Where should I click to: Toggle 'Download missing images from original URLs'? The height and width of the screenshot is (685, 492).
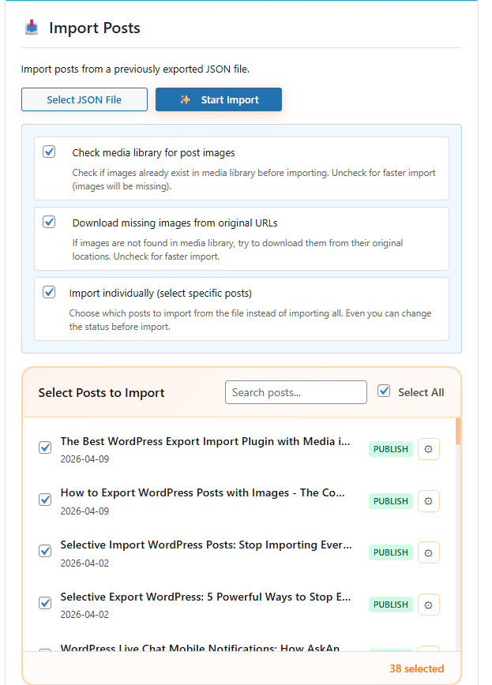point(49,222)
